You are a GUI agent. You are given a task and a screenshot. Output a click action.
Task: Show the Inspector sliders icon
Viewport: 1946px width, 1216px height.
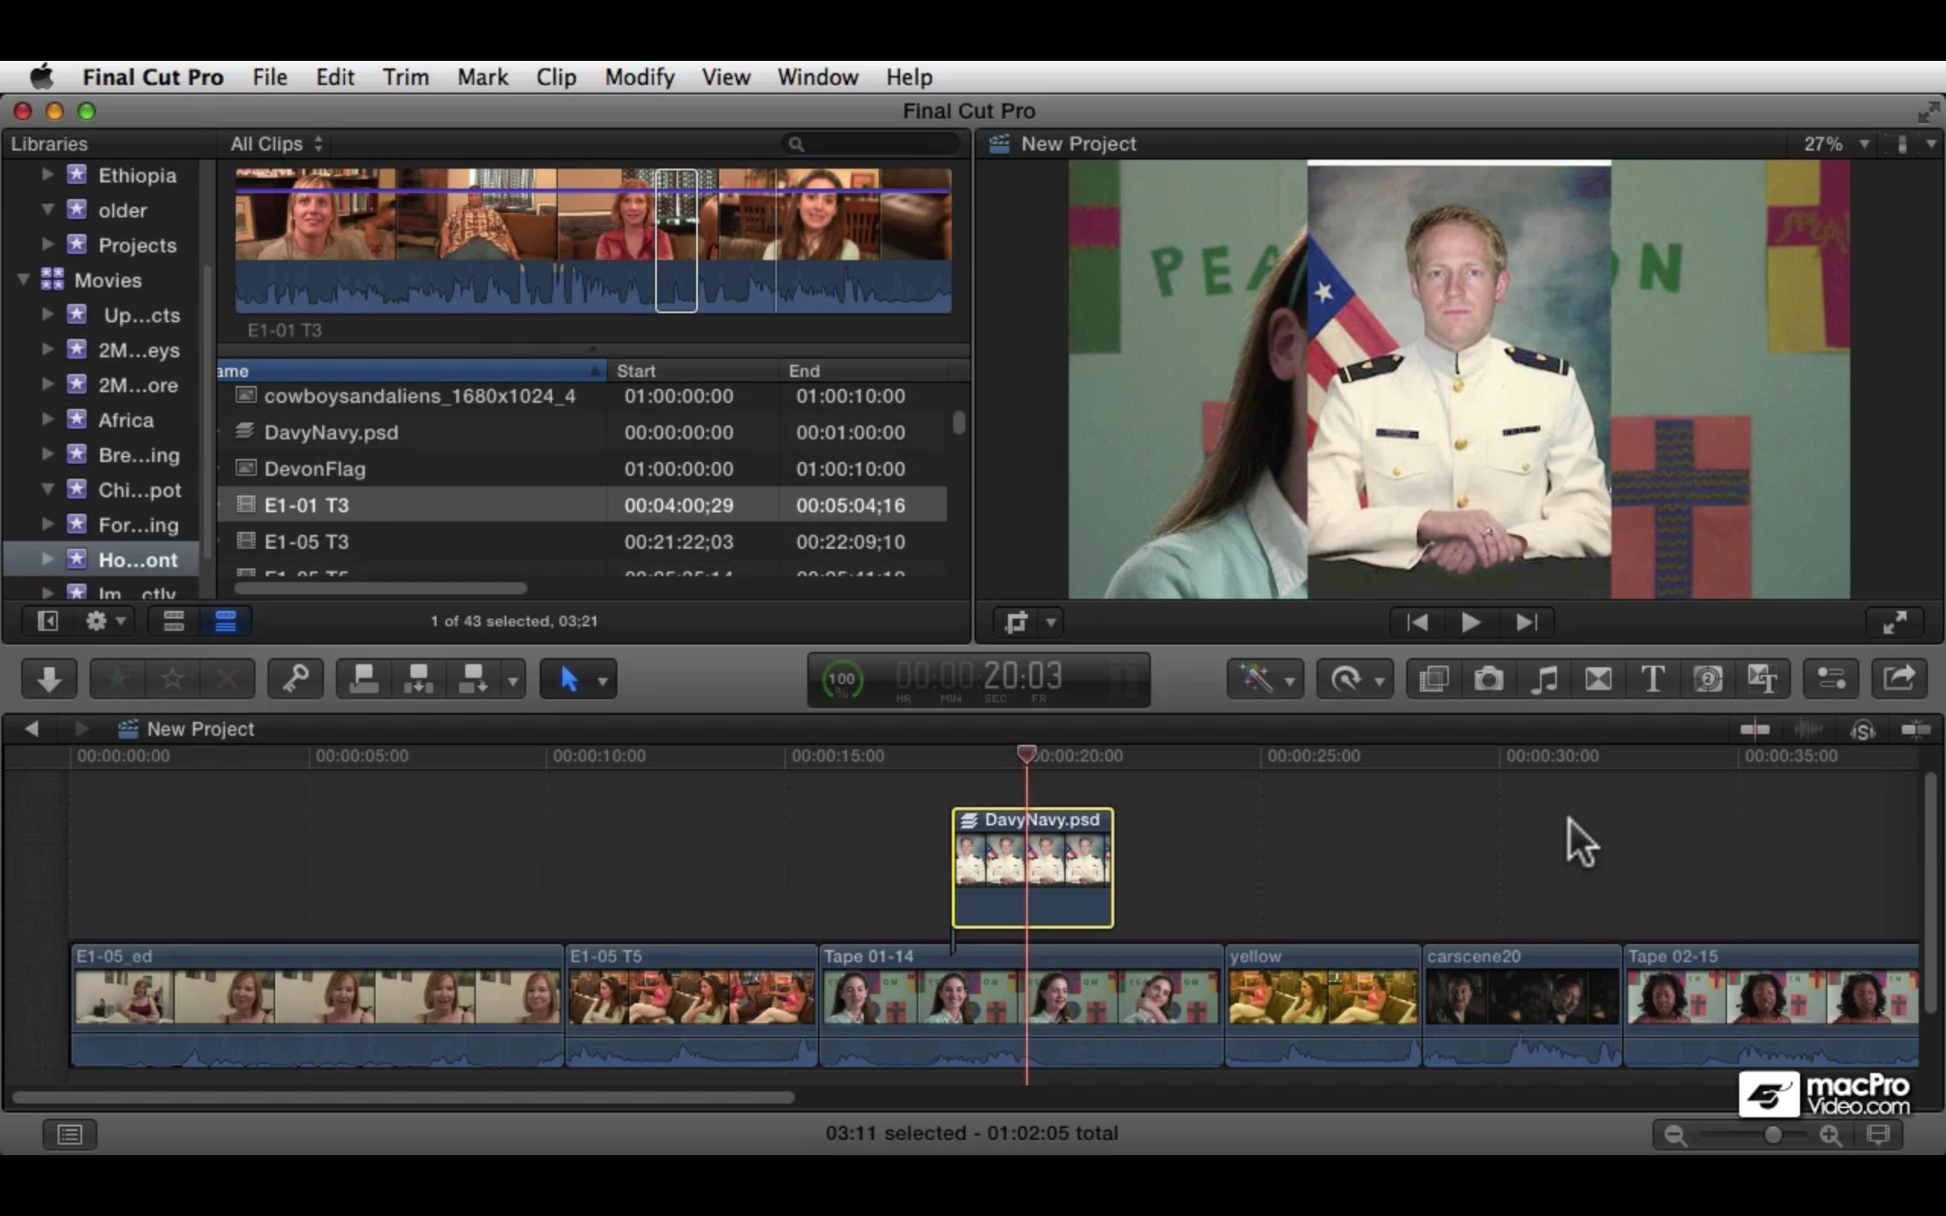1831,679
